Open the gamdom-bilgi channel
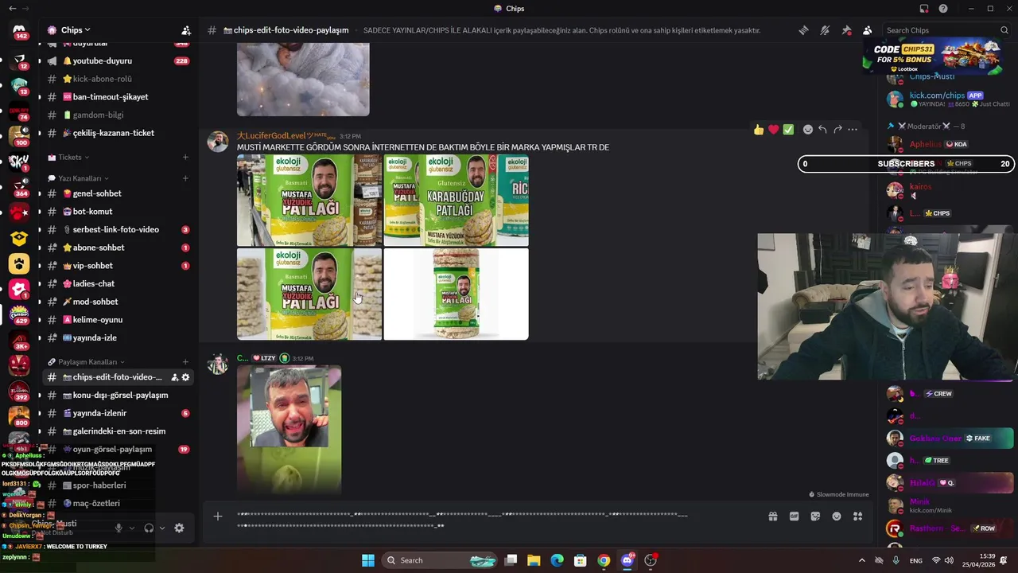Image resolution: width=1018 pixels, height=573 pixels. click(118, 115)
